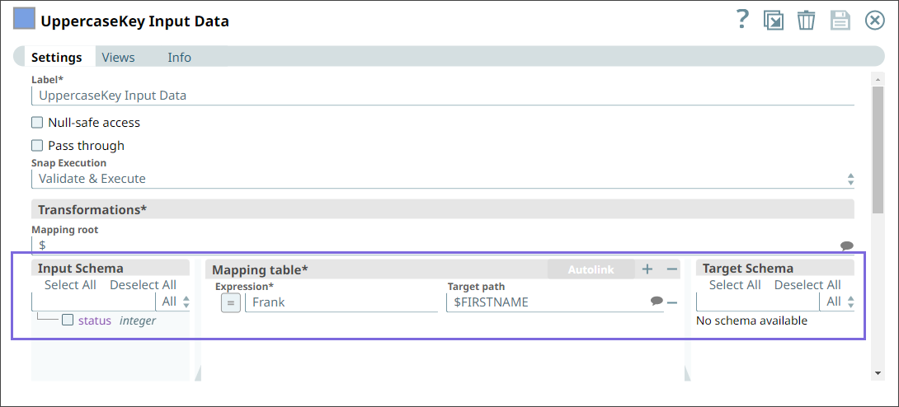This screenshot has height=407, width=899.
Task: Switch to the Views tab
Action: point(118,58)
